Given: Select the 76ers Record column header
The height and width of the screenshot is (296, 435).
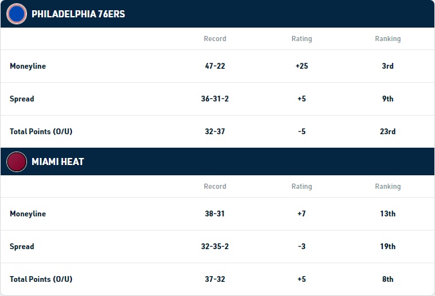Looking at the screenshot, I should point(215,39).
